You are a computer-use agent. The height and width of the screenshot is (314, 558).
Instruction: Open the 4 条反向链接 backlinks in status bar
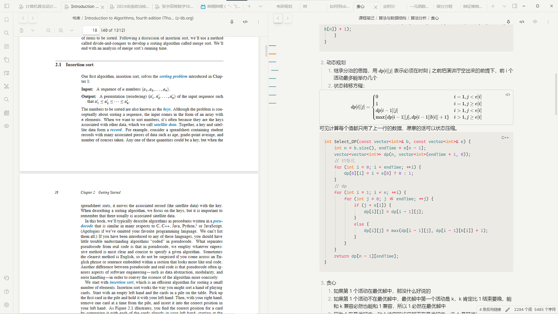(490, 310)
